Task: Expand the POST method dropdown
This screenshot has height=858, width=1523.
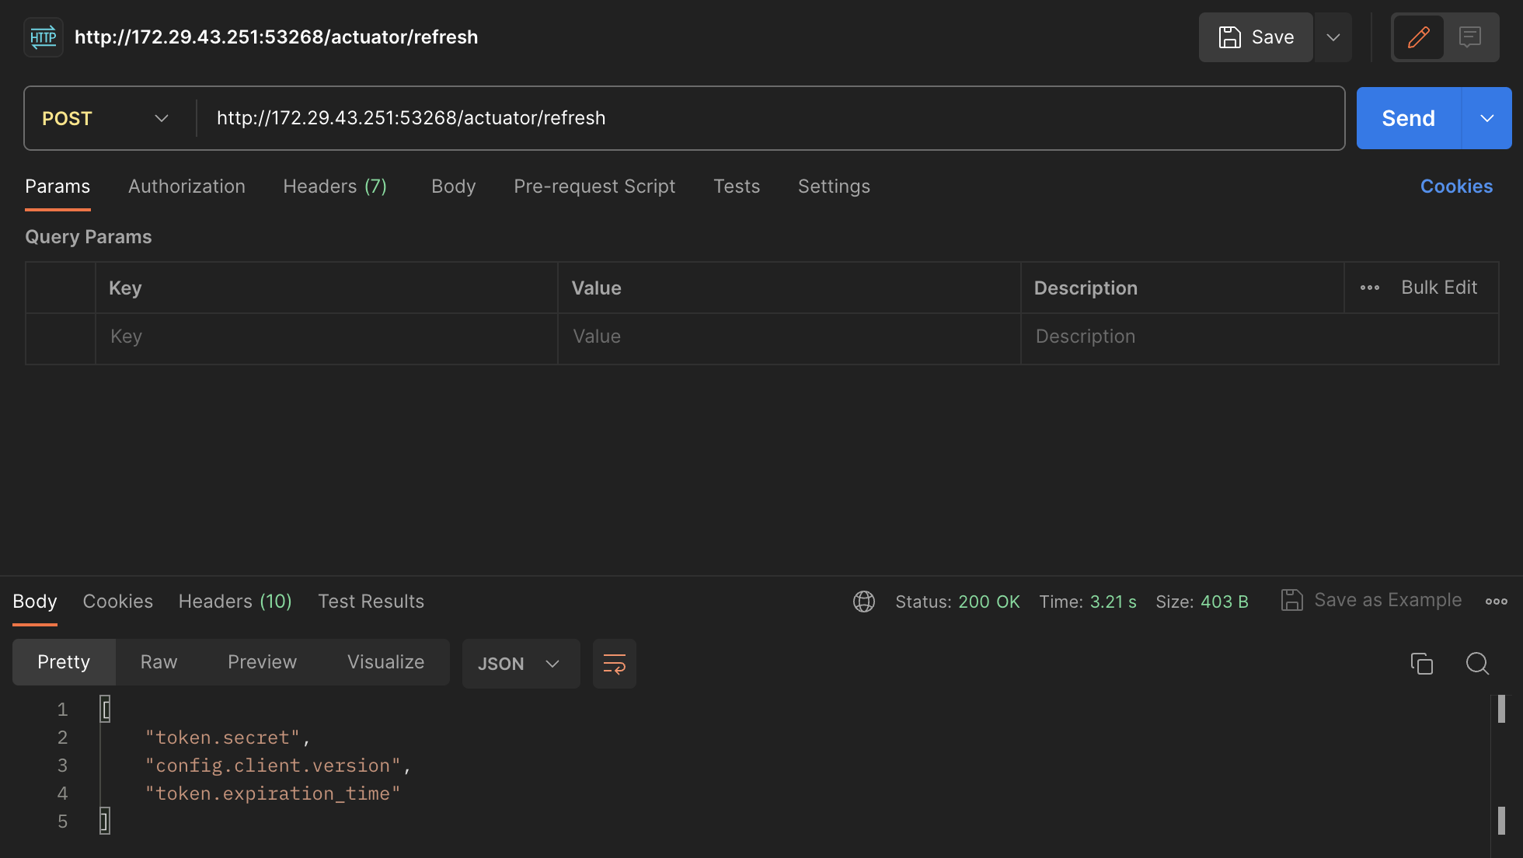Action: [x=106, y=118]
